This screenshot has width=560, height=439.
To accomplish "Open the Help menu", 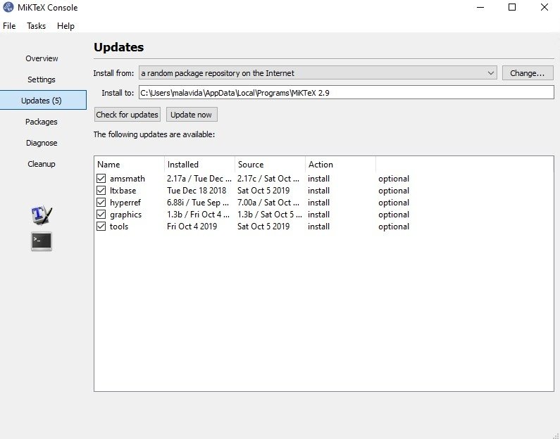I will pos(66,26).
